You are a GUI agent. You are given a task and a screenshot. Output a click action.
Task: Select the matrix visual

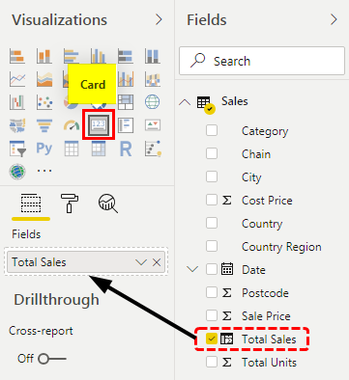click(x=99, y=149)
